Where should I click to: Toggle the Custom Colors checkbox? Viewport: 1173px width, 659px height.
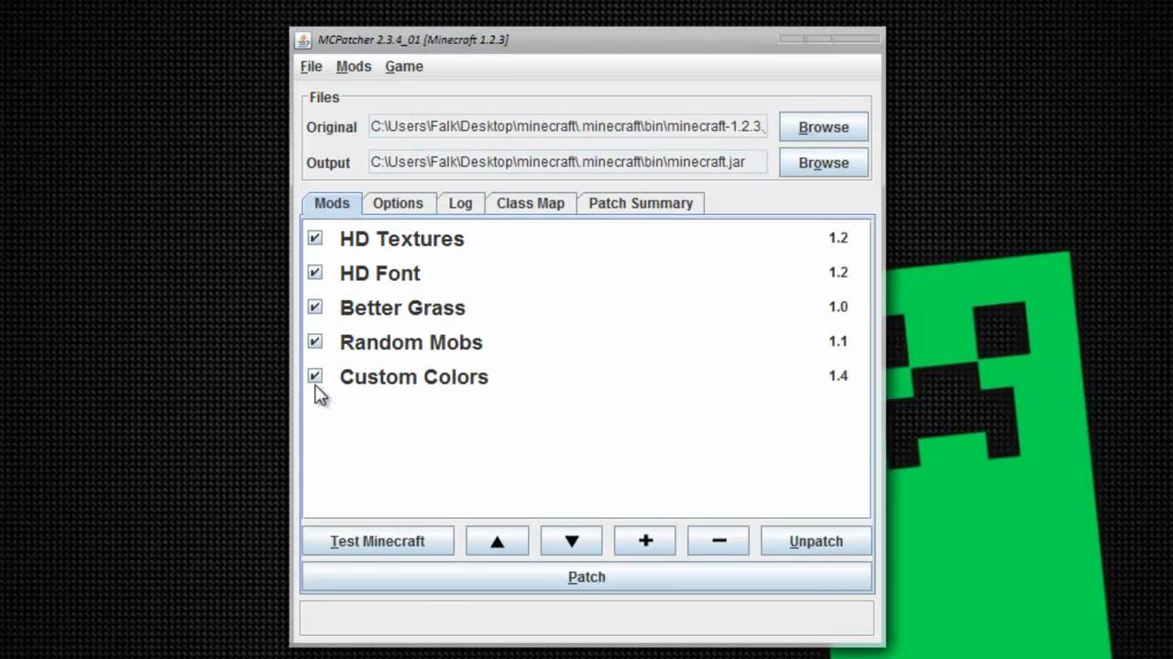[315, 375]
